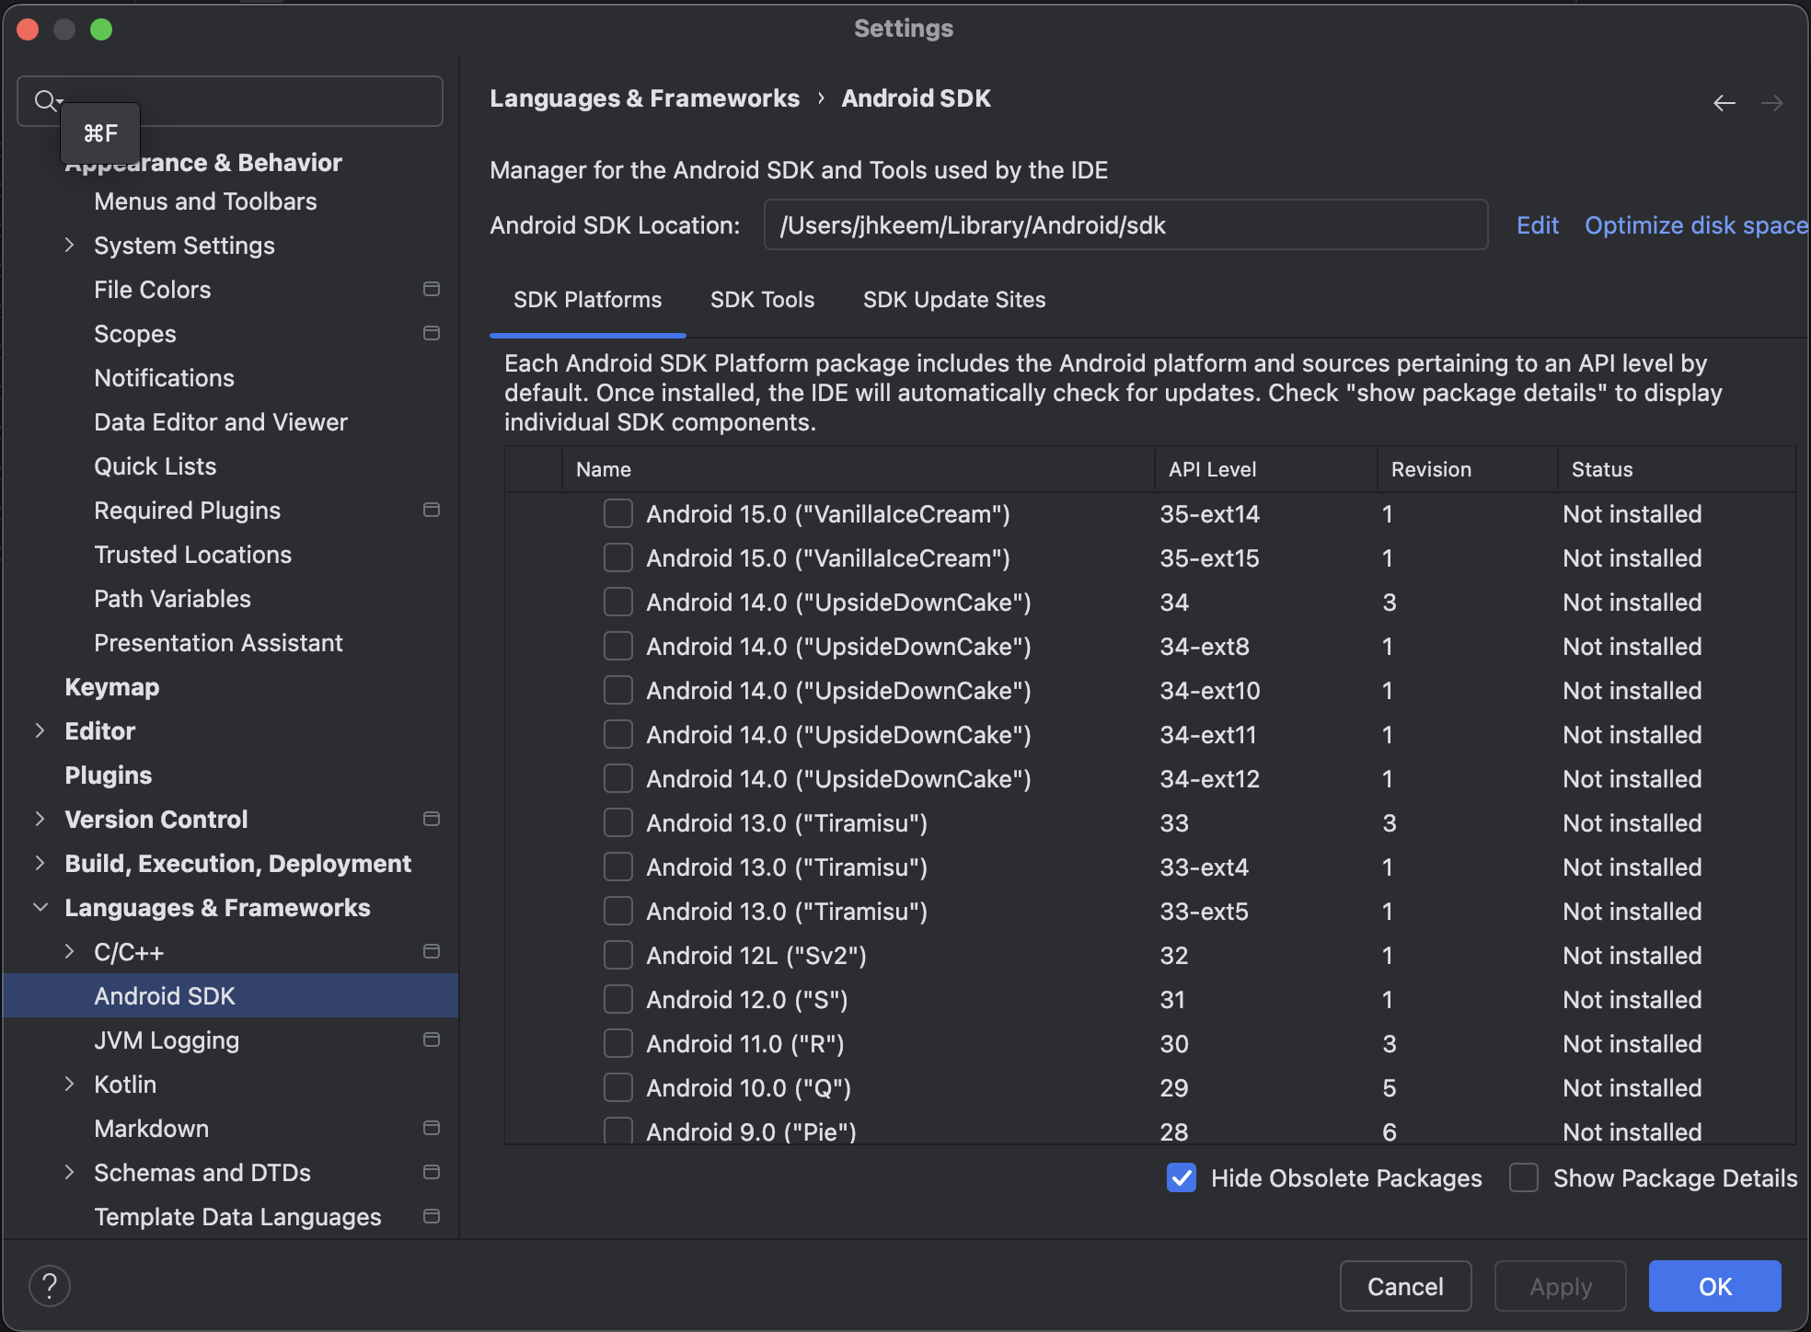Open the help question mark button
The width and height of the screenshot is (1811, 1332).
coord(50,1285)
